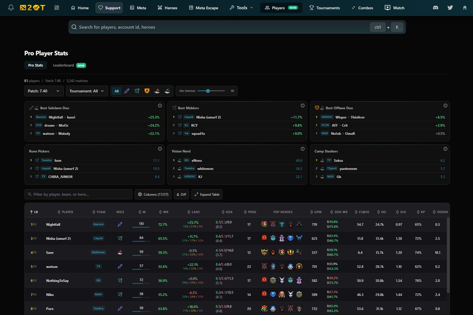473x315 pixels.
Task: Open the Twitter icon in the header
Action: (x=450, y=7)
